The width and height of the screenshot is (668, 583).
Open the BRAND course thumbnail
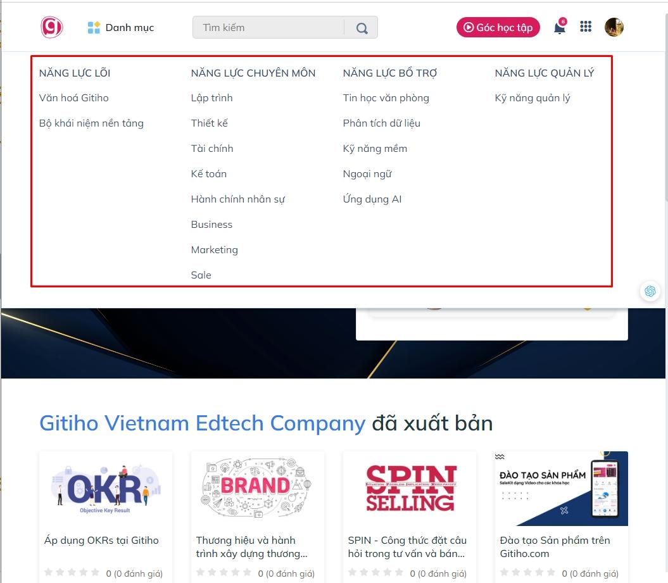pyautogui.click(x=257, y=489)
